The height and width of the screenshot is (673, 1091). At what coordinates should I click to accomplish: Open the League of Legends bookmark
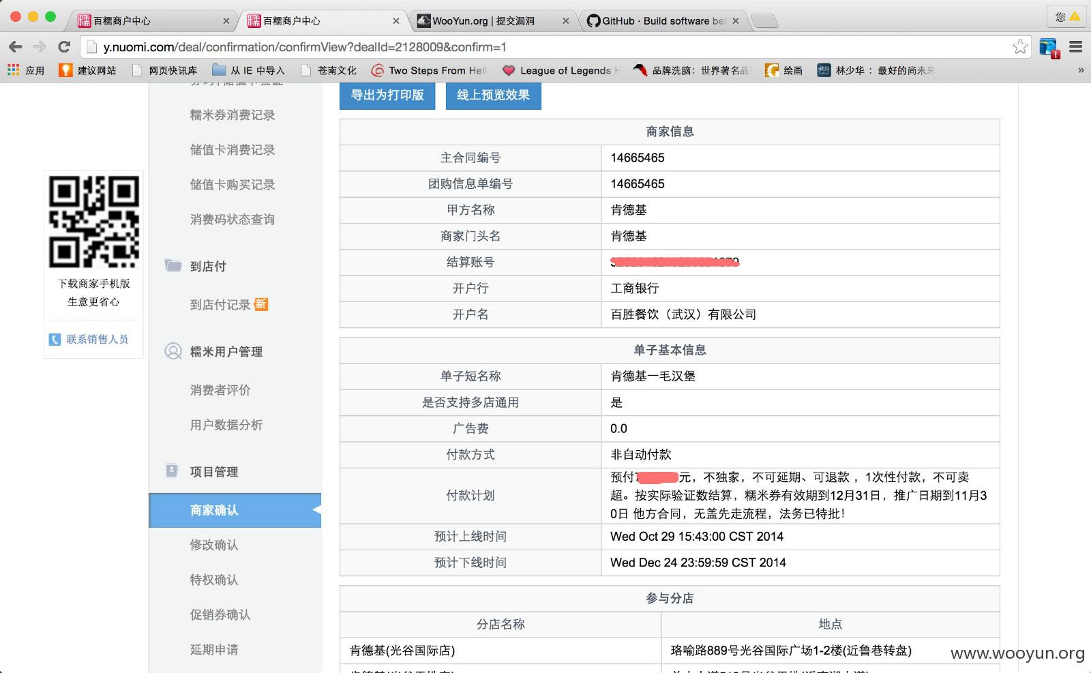point(561,70)
